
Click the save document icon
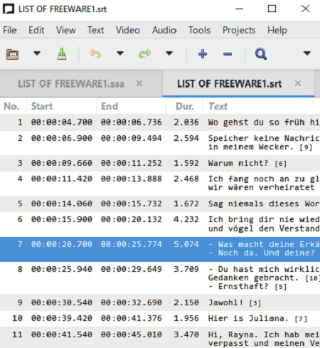(x=62, y=54)
